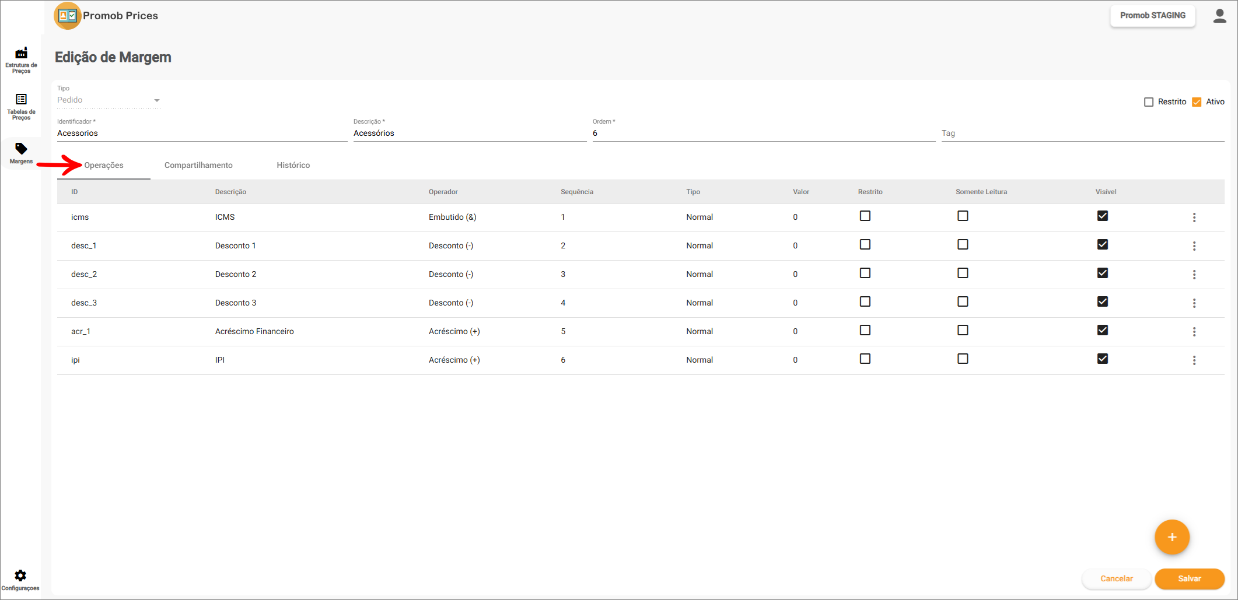This screenshot has height=600, width=1238.
Task: Go to Margens sidebar icon
Action: tap(21, 153)
